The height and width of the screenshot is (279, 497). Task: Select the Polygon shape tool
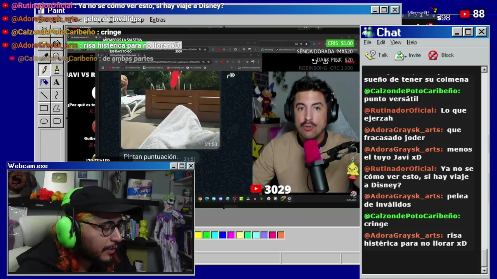pos(57,108)
